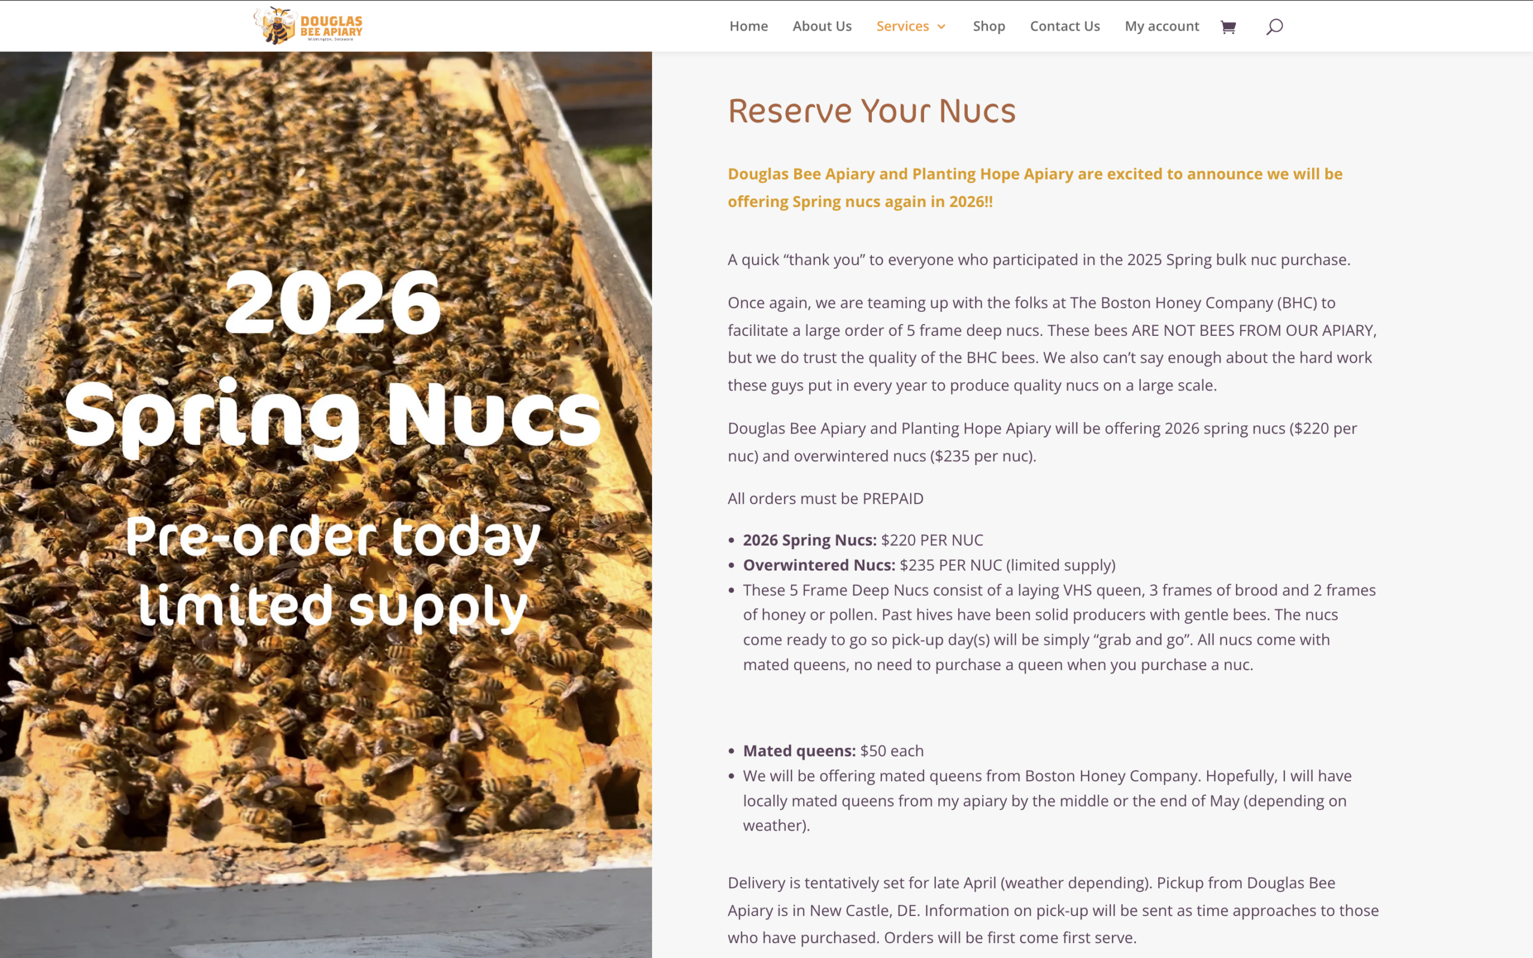Open the shopping cart icon
Viewport: 1533px width, 958px height.
(x=1228, y=26)
